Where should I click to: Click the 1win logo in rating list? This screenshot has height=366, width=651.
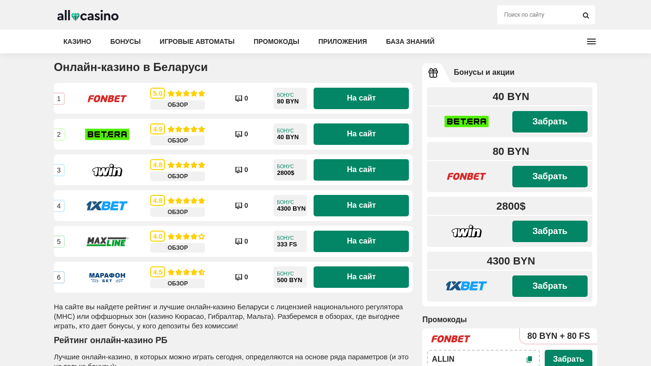coord(107,170)
